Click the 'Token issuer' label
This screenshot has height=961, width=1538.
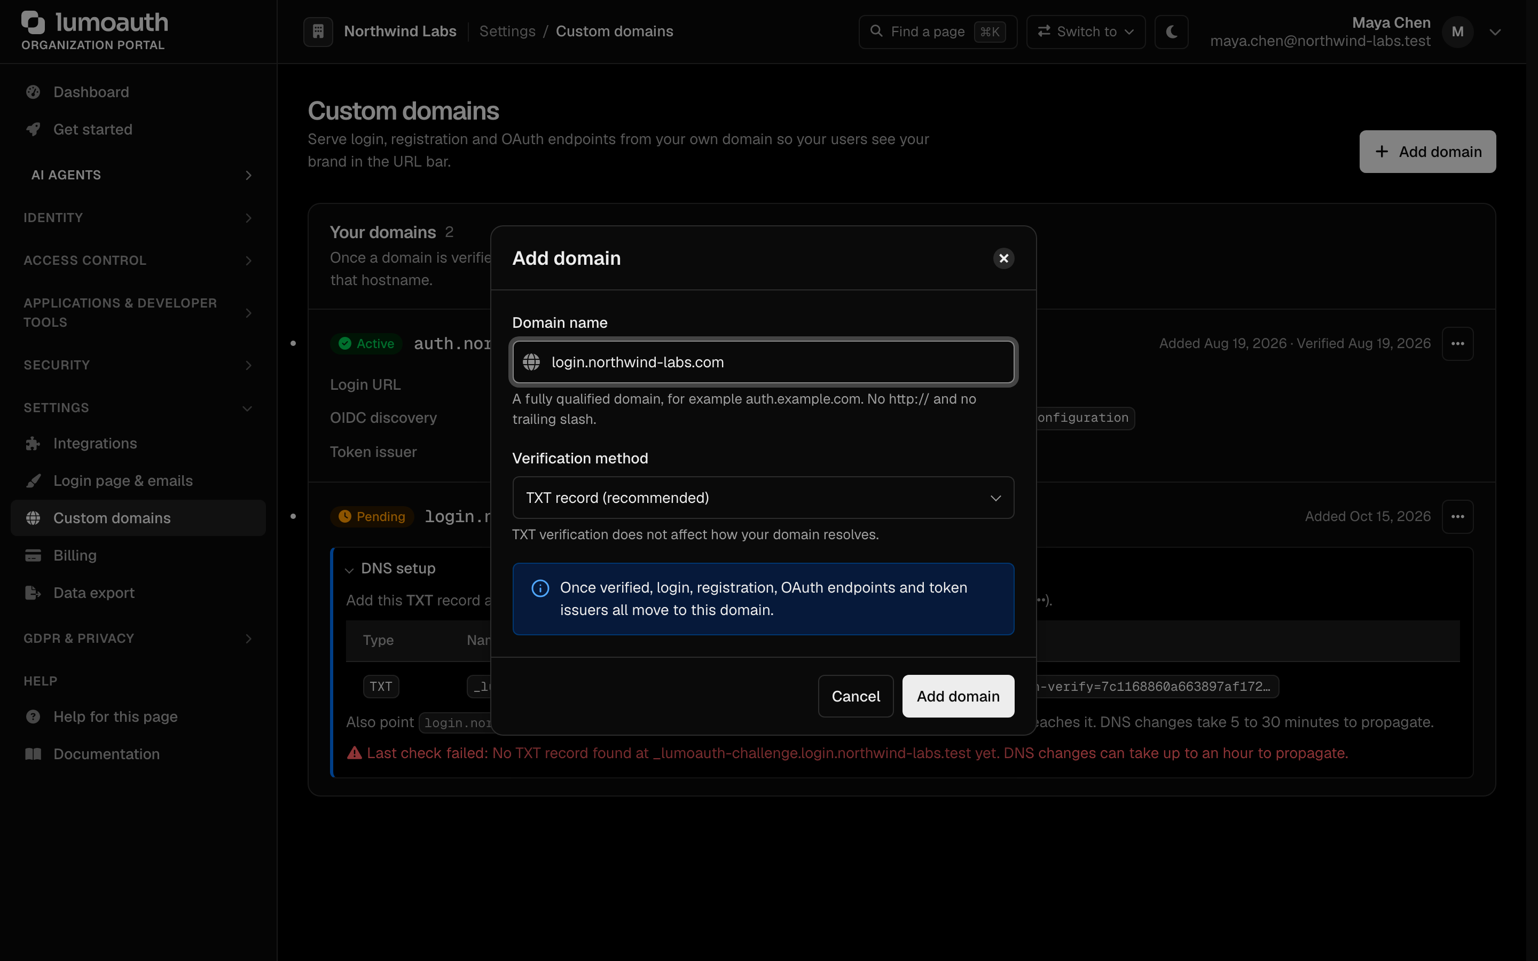pyautogui.click(x=373, y=452)
